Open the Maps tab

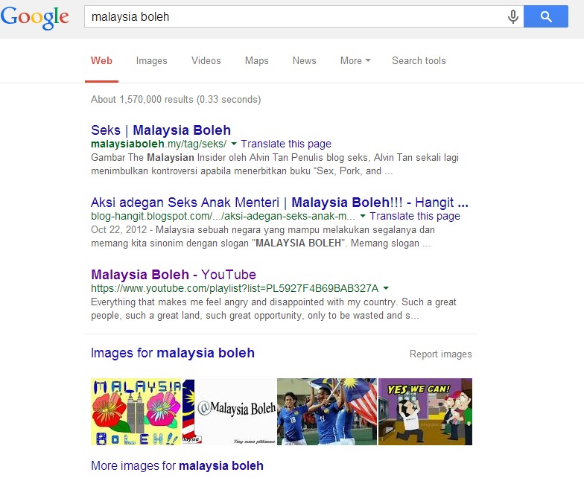click(x=256, y=61)
